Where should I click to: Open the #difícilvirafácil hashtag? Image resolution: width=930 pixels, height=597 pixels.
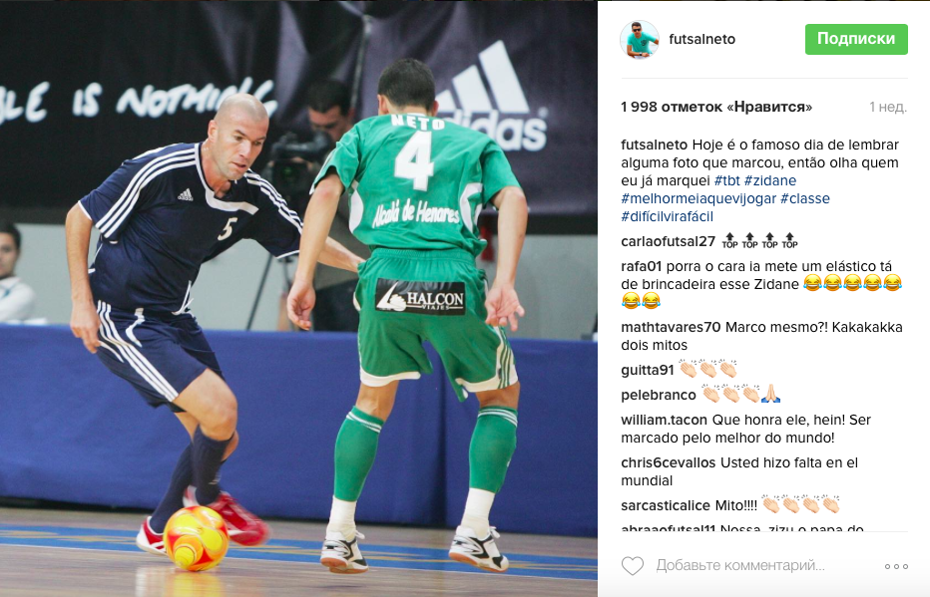point(667,216)
